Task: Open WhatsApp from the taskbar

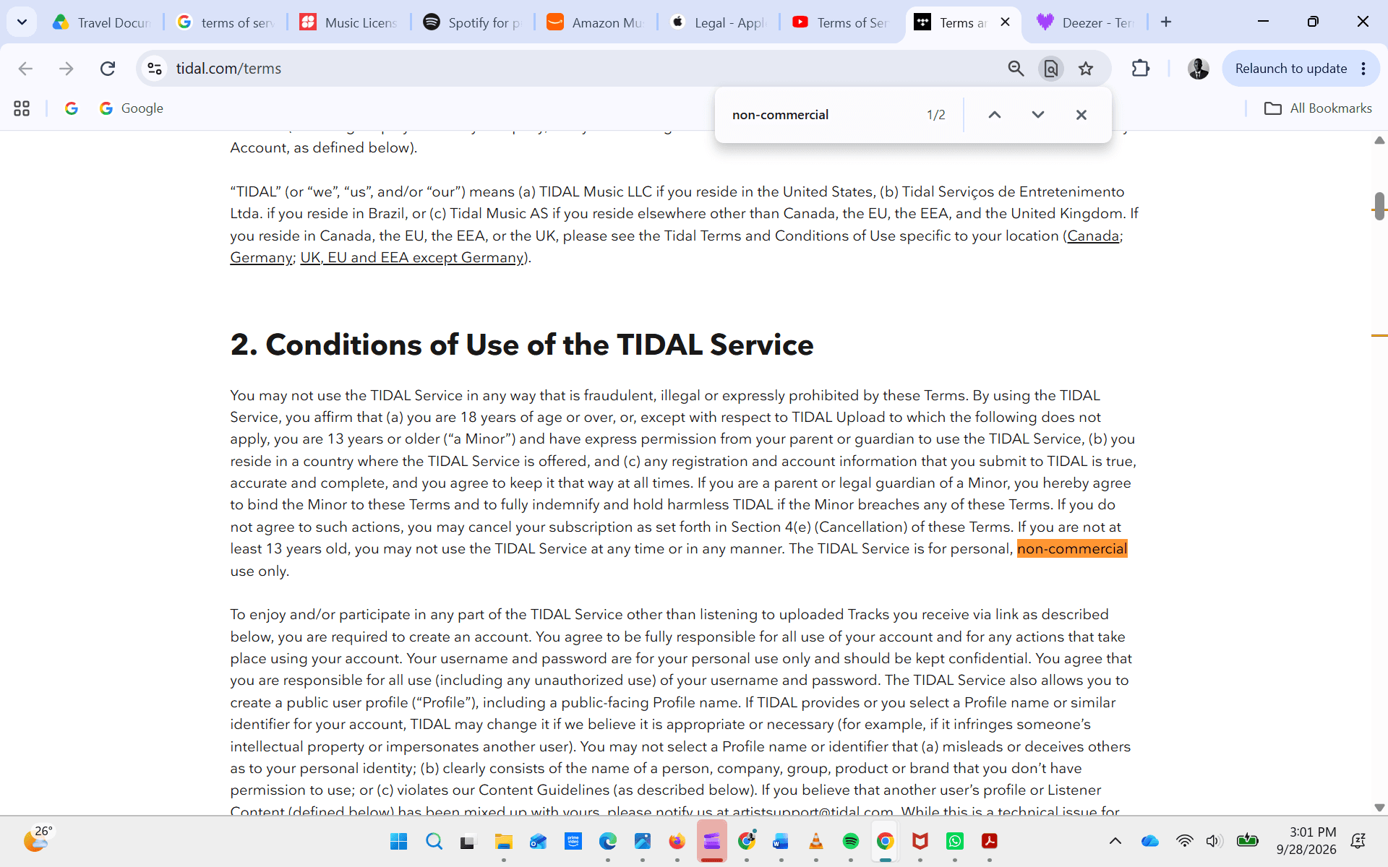Action: (x=955, y=842)
